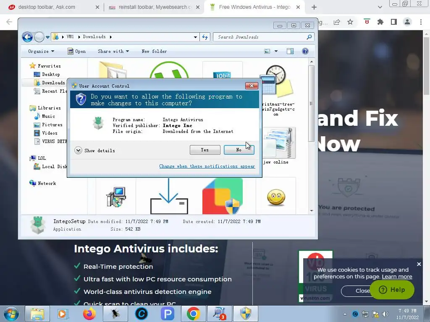Select the setup installer computer-disc icon
The width and height of the screenshot is (430, 322).
point(116,197)
